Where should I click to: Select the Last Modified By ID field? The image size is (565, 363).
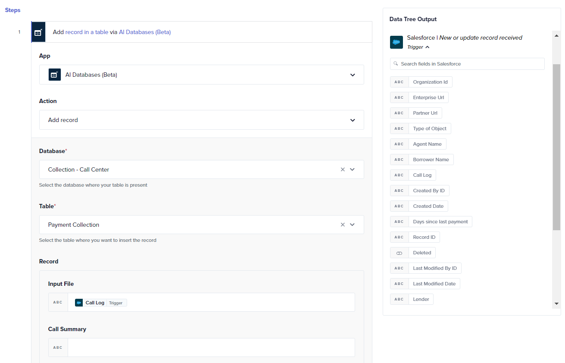click(425, 268)
